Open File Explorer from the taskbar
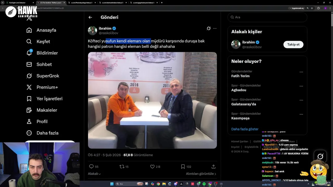This screenshot has height=187, width=333. pos(164,184)
